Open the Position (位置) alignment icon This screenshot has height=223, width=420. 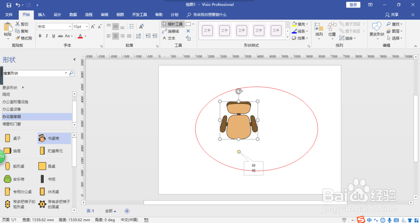pos(332,27)
